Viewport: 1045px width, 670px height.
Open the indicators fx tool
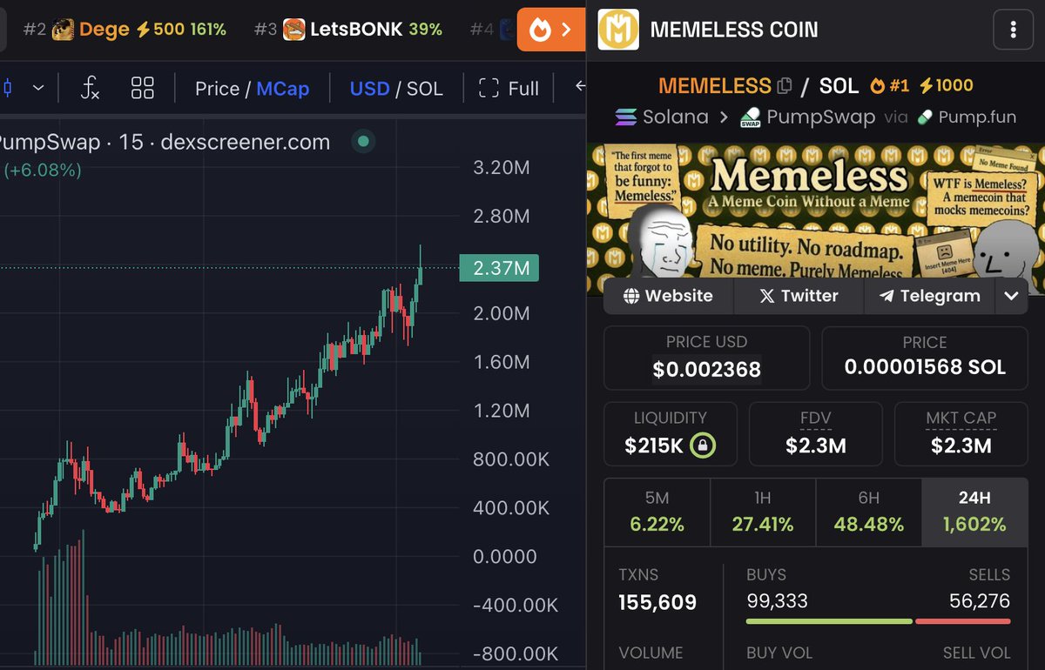pos(90,88)
